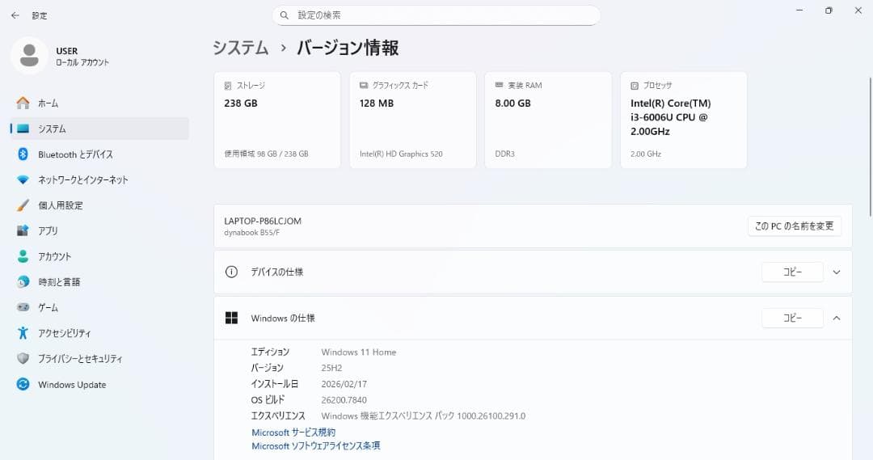The image size is (873, 460).
Task: Click the アカウント person icon
Action: pyautogui.click(x=23, y=256)
